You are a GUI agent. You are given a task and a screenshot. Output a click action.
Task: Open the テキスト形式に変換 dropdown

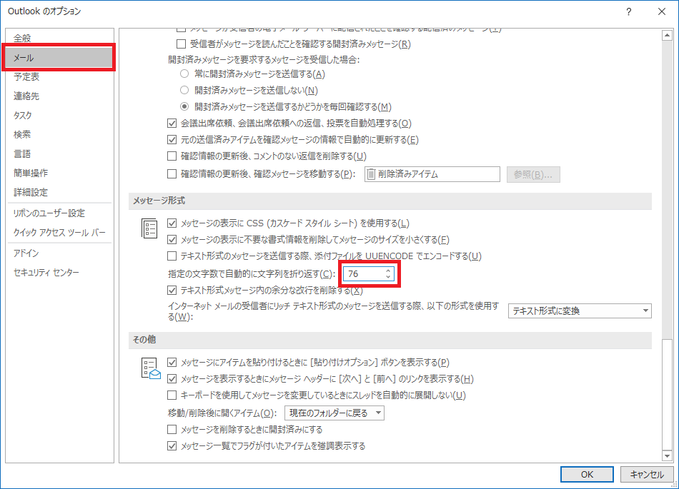click(580, 311)
